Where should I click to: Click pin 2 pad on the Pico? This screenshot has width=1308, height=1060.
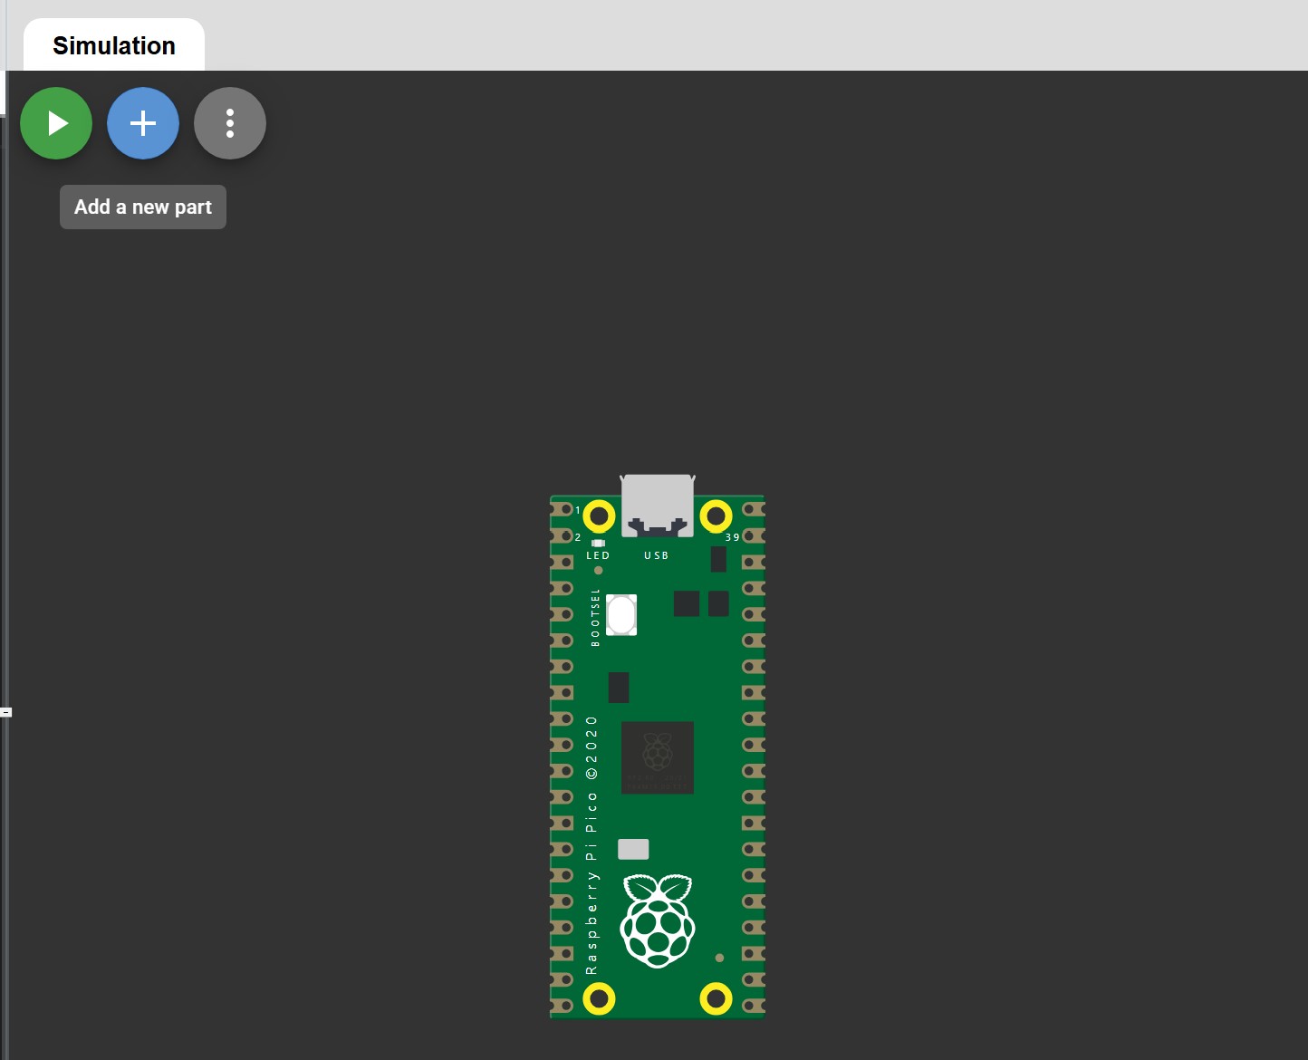563,536
